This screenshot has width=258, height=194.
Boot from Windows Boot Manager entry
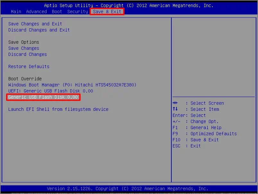click(72, 85)
